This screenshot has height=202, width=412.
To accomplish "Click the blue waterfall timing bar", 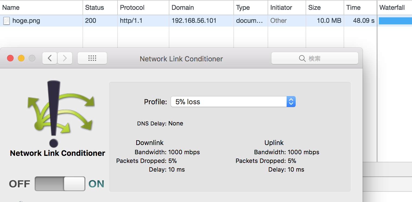I will tap(395, 21).
